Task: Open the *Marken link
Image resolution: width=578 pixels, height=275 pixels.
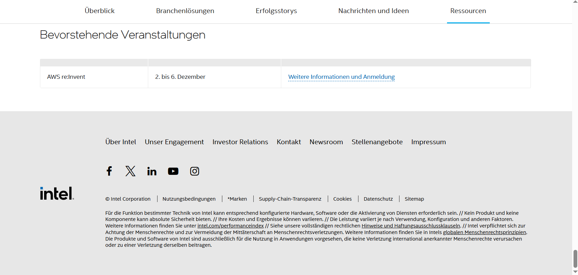Action: click(x=237, y=199)
